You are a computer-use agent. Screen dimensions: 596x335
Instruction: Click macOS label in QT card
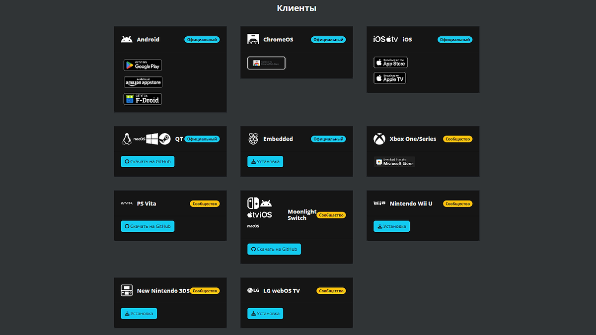(139, 139)
